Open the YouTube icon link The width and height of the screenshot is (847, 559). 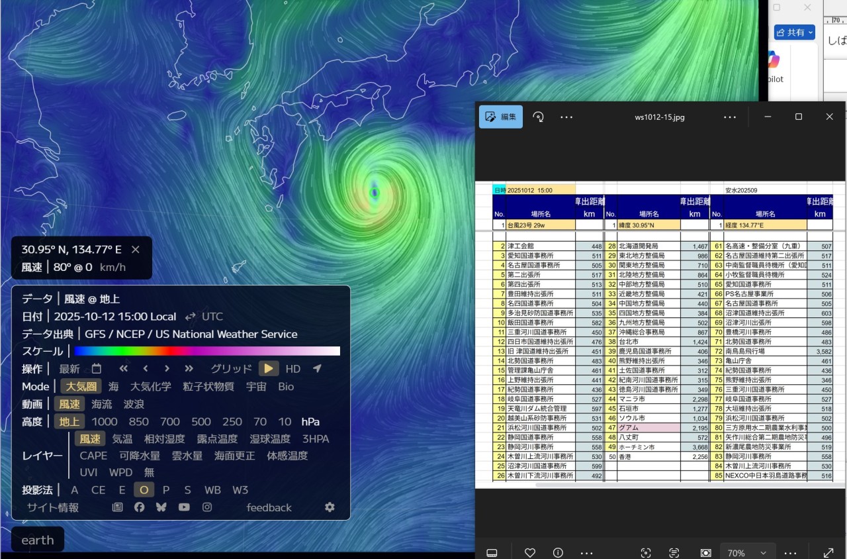[x=184, y=507]
